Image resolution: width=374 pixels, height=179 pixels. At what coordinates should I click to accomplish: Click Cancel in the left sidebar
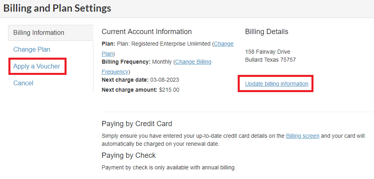click(x=23, y=83)
